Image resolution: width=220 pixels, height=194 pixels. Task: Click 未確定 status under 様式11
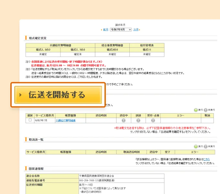coord(147,54)
